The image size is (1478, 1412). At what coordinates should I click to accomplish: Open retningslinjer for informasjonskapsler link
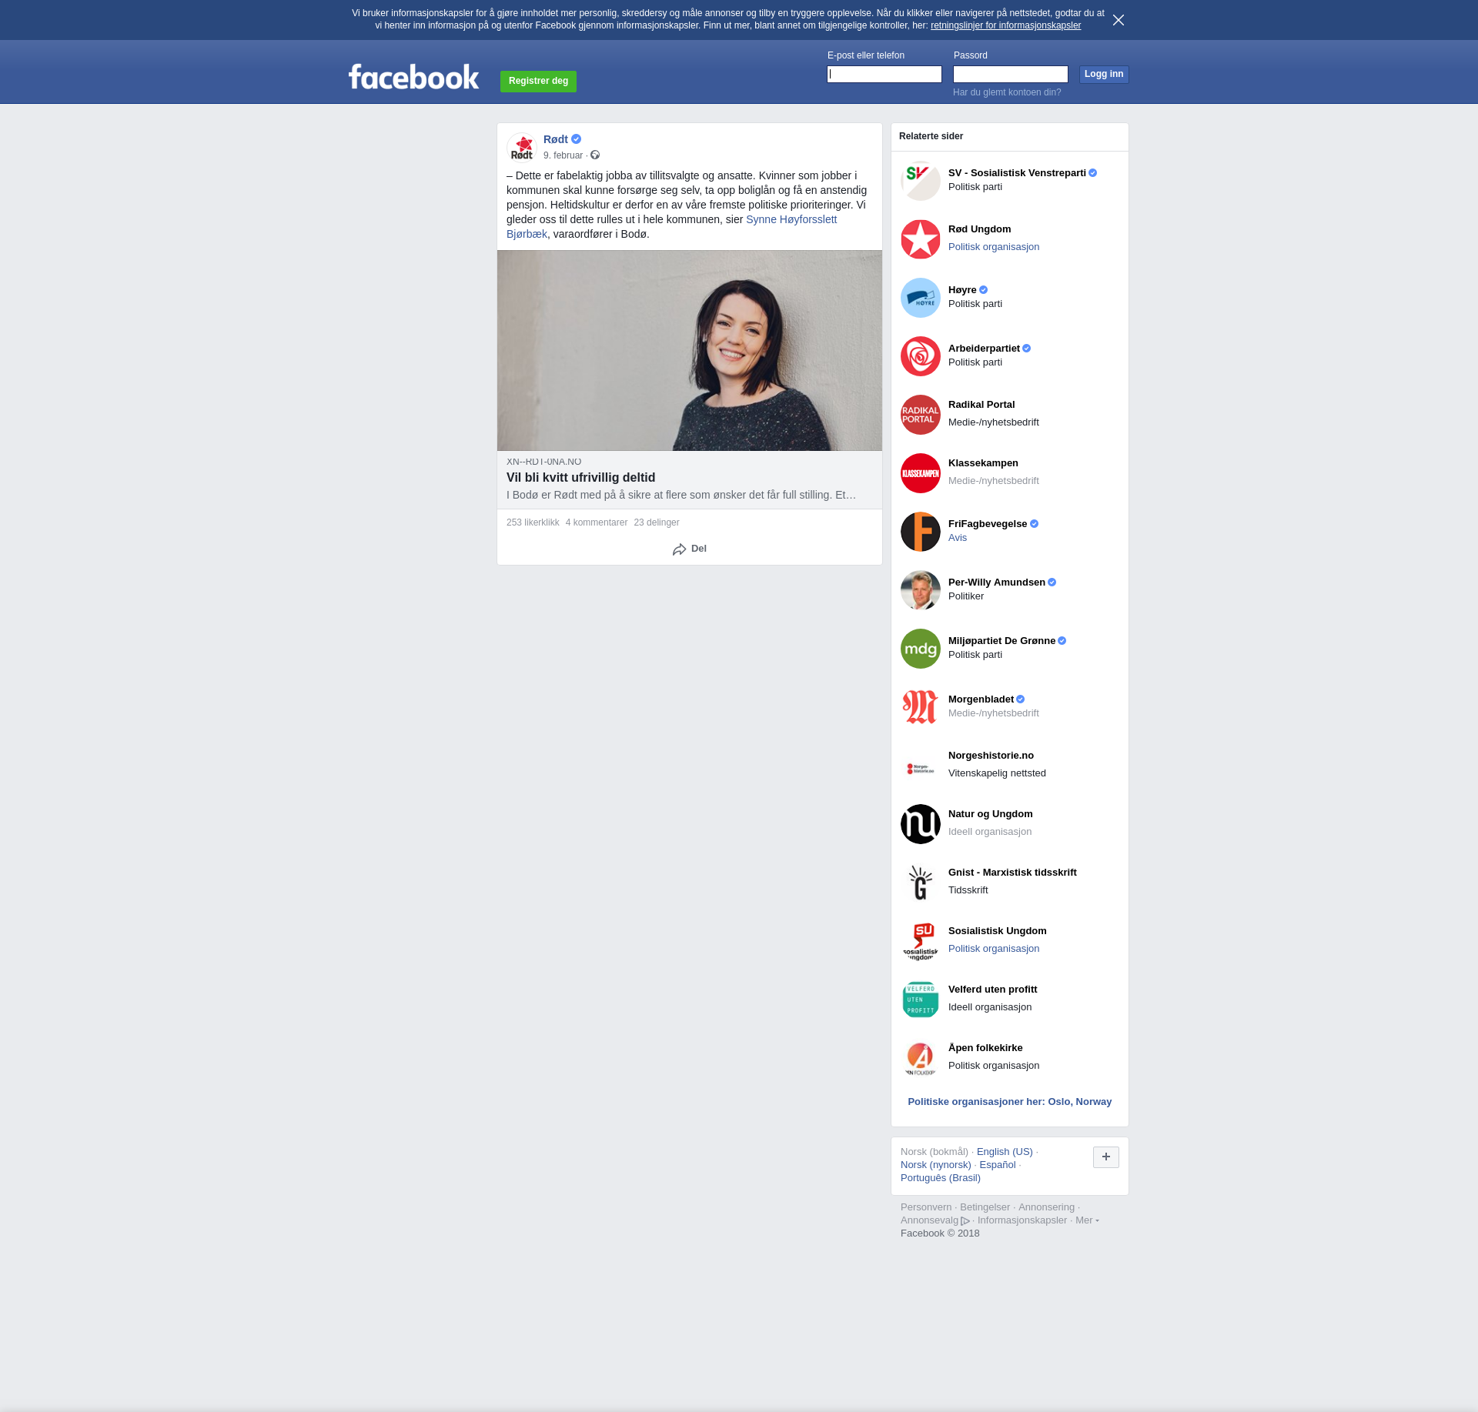coord(1005,25)
